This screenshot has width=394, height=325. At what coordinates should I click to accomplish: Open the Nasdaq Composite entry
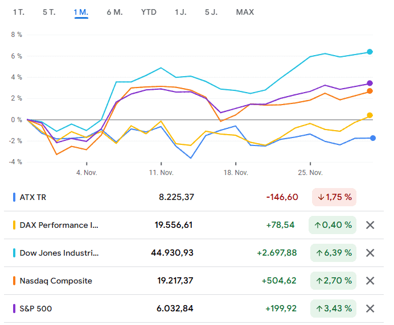tap(56, 281)
